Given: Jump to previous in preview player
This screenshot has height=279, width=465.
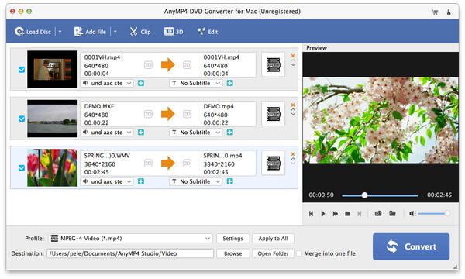Looking at the screenshot, I should (x=311, y=214).
